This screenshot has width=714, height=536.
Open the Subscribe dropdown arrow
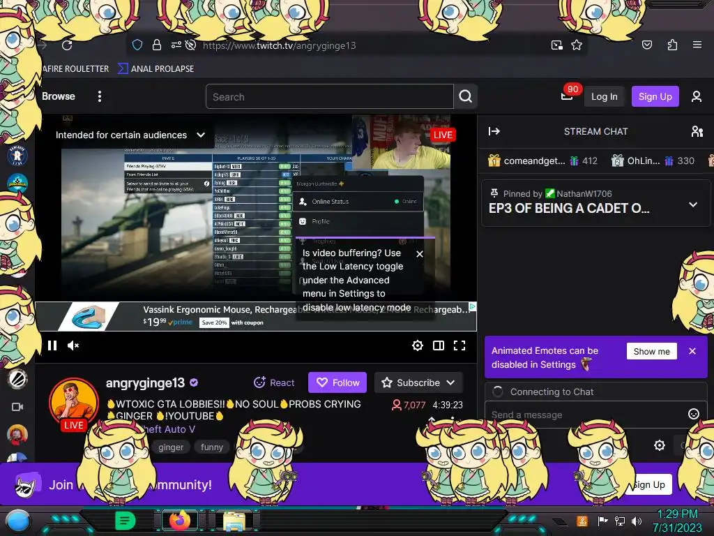(x=451, y=383)
